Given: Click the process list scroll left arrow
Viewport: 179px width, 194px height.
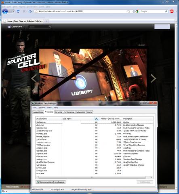Looking at the screenshot, I should [x=37, y=177].
